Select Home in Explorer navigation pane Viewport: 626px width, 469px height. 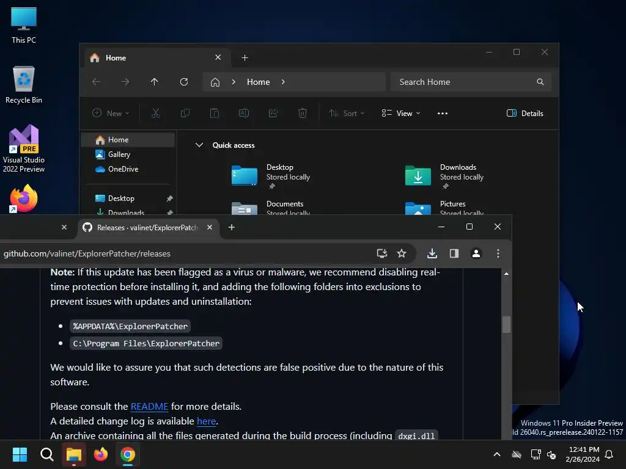click(128, 140)
